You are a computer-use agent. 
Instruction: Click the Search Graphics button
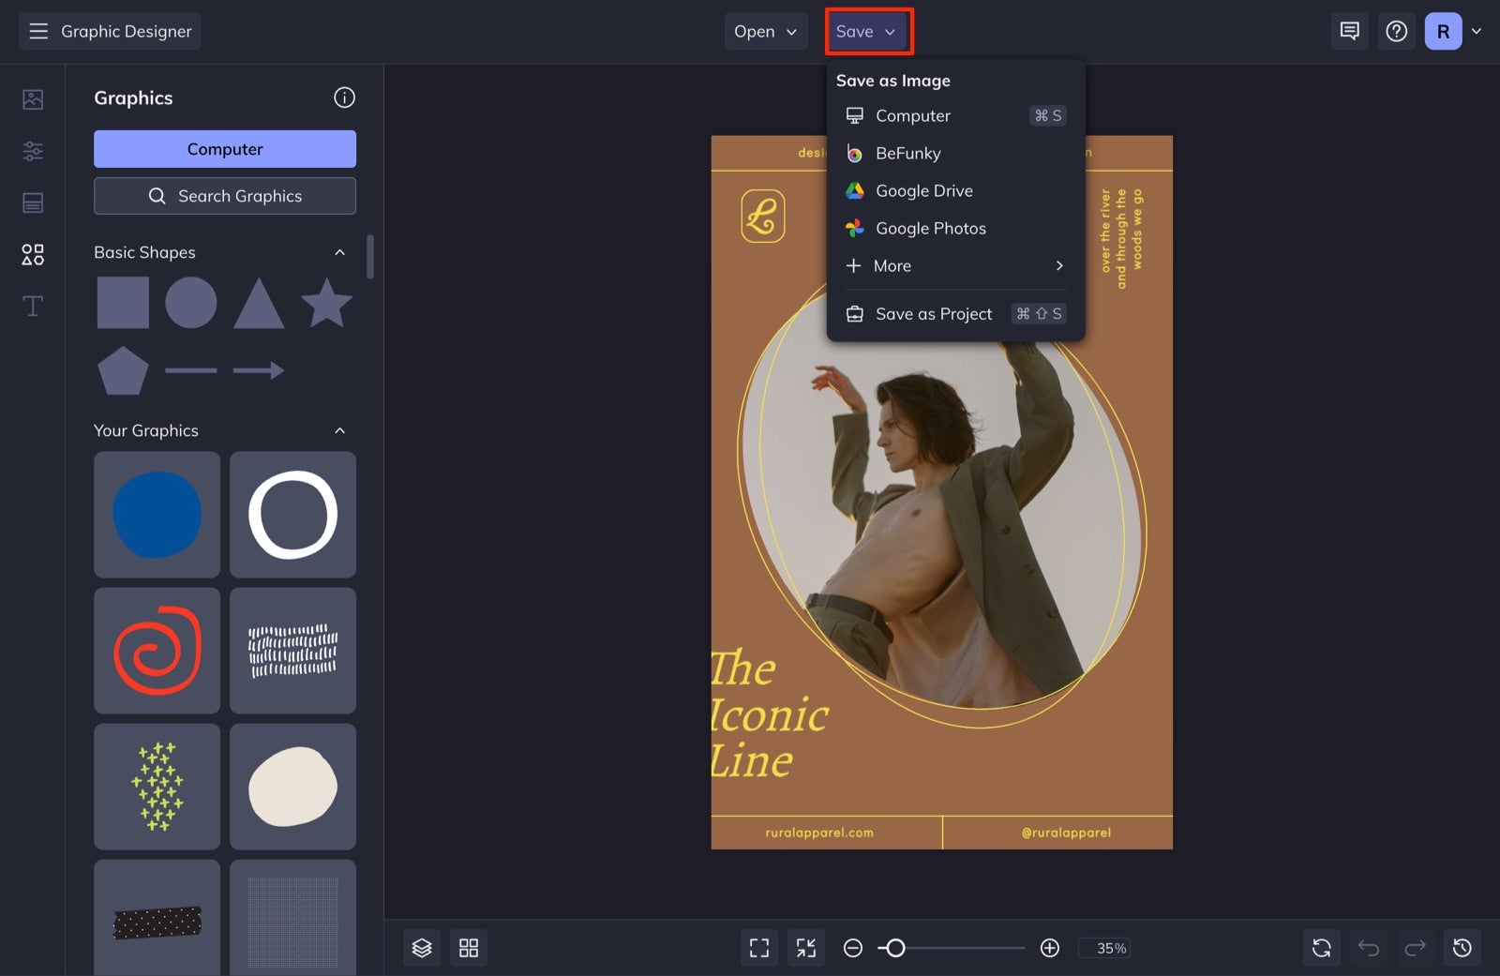225,196
